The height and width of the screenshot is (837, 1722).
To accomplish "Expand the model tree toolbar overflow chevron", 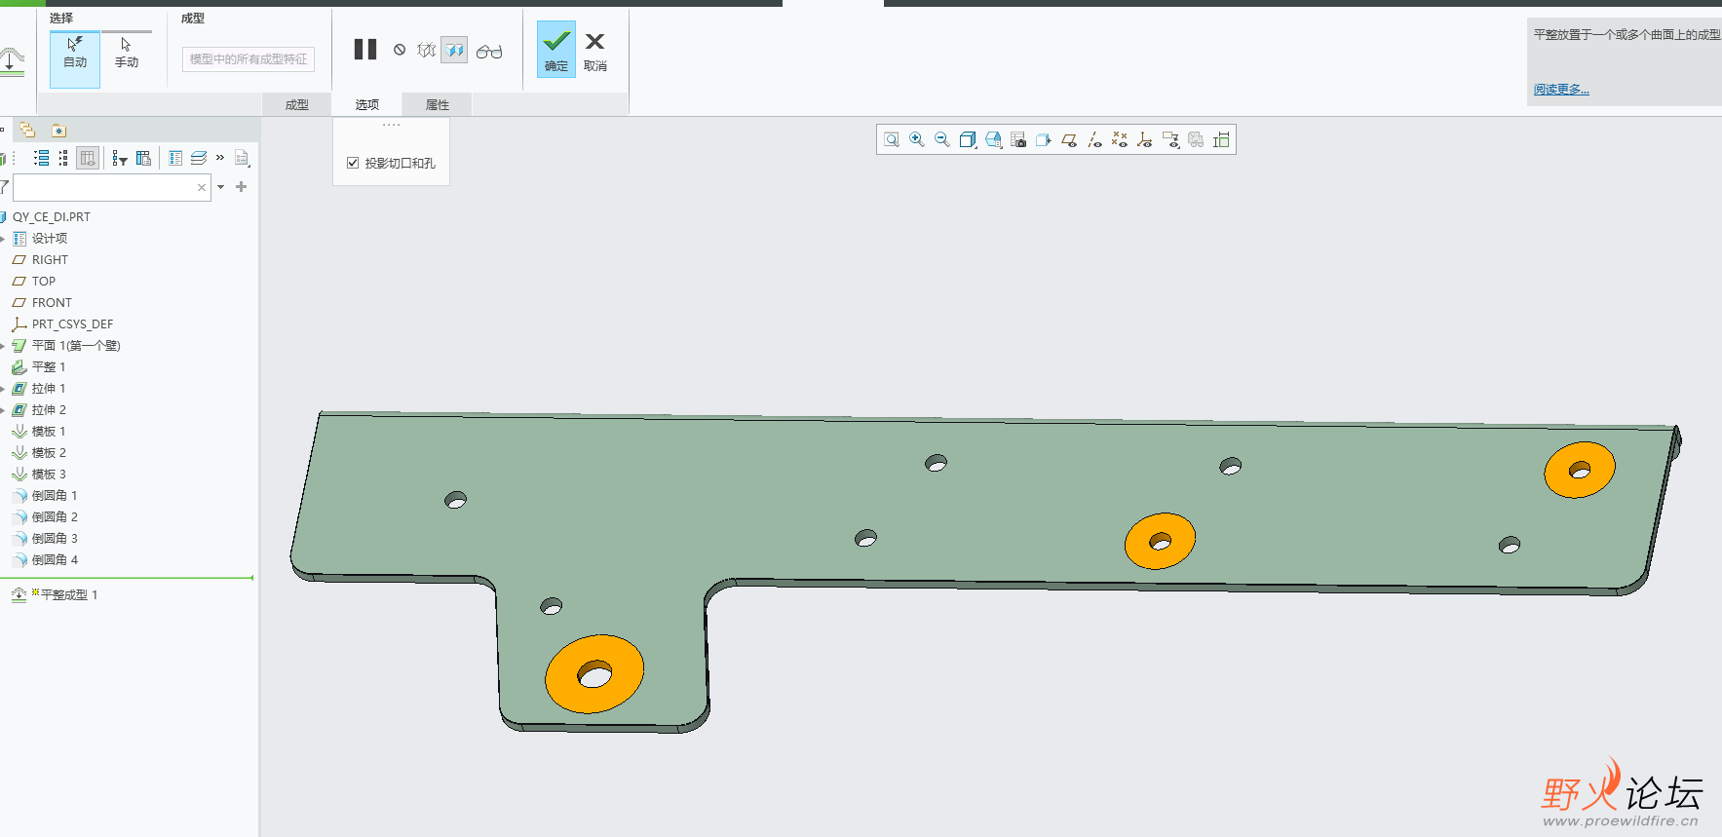I will coord(220,158).
